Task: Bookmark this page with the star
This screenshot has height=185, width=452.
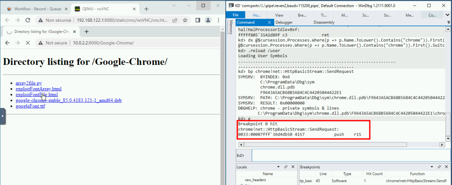Action: [185, 20]
